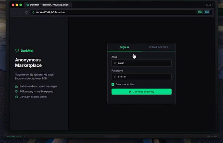Click the user icon in Alias field
Image resolution: width=223 pixels, height=143 pixels.
click(x=115, y=63)
